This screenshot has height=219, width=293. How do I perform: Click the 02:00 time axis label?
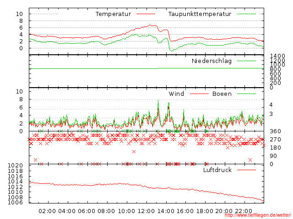[x=47, y=211]
